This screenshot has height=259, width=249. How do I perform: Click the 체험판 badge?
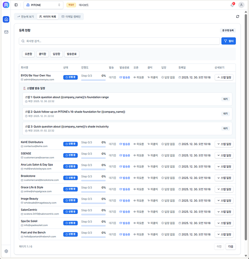tap(71, 5)
